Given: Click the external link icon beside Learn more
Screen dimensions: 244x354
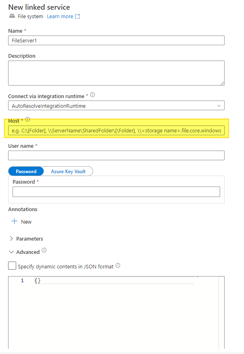Looking at the screenshot, I should pyautogui.click(x=77, y=16).
